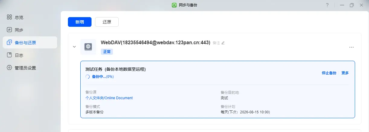Click the 备份与还原 sidebar icon

9,42
